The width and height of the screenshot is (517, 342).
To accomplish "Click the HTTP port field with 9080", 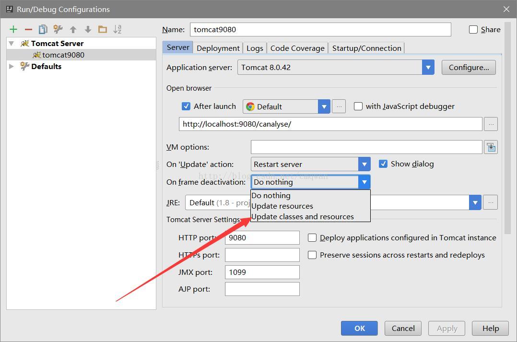I will point(262,238).
